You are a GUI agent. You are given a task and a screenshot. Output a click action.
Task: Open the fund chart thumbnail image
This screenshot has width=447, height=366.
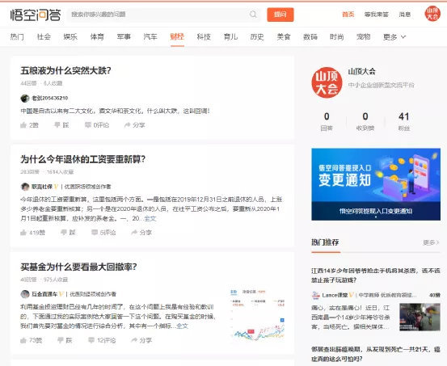coord(257,314)
